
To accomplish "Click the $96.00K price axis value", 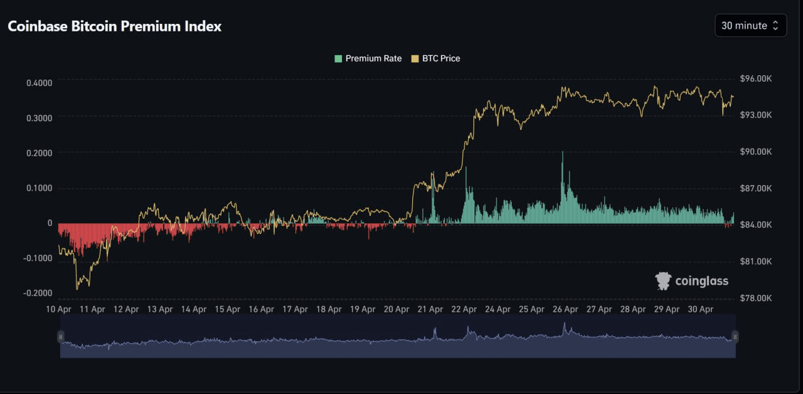I will click(x=755, y=78).
